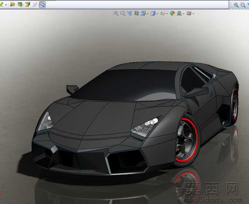Image resolution: width=249 pixels, height=204 pixels.
Task: Select the front wheel with the red rim
Action: 187,140
